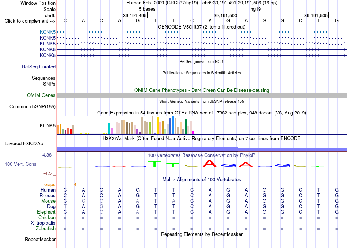347x248 pixels.
Task: Click the PhyloP Basewise Conservation title
Action: pyautogui.click(x=202, y=155)
